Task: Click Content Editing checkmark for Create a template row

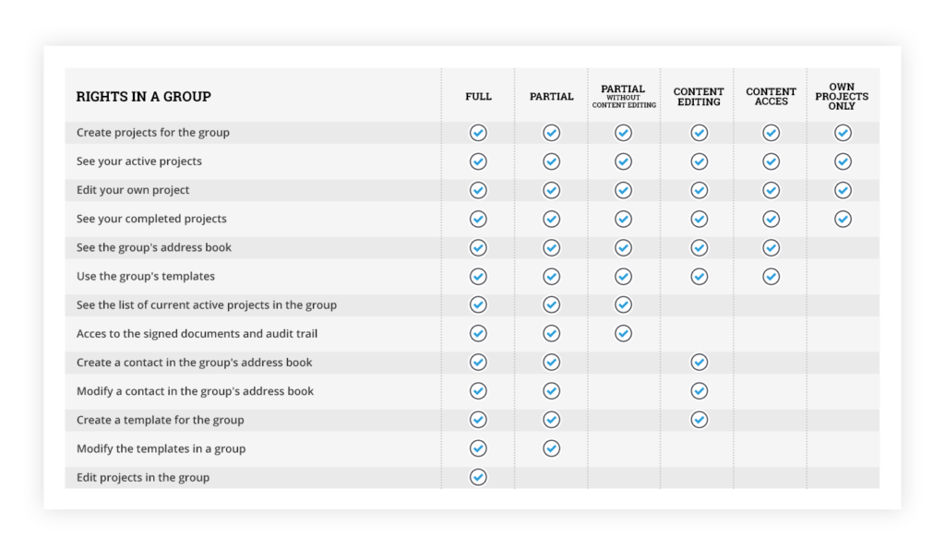Action: point(699,420)
